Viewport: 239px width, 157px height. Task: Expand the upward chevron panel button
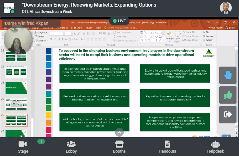point(119,133)
